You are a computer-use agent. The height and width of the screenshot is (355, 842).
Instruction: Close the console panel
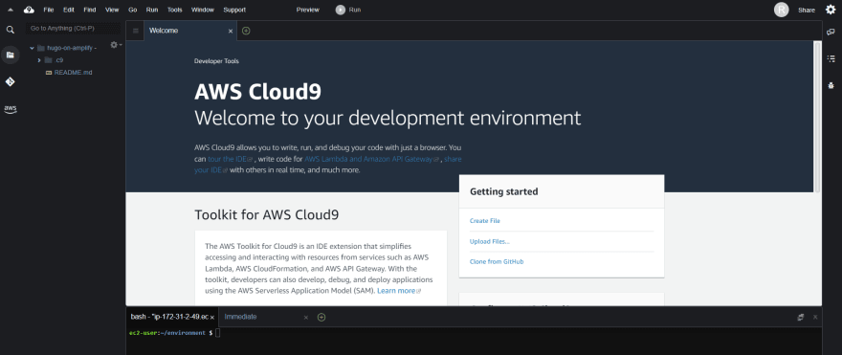(815, 318)
